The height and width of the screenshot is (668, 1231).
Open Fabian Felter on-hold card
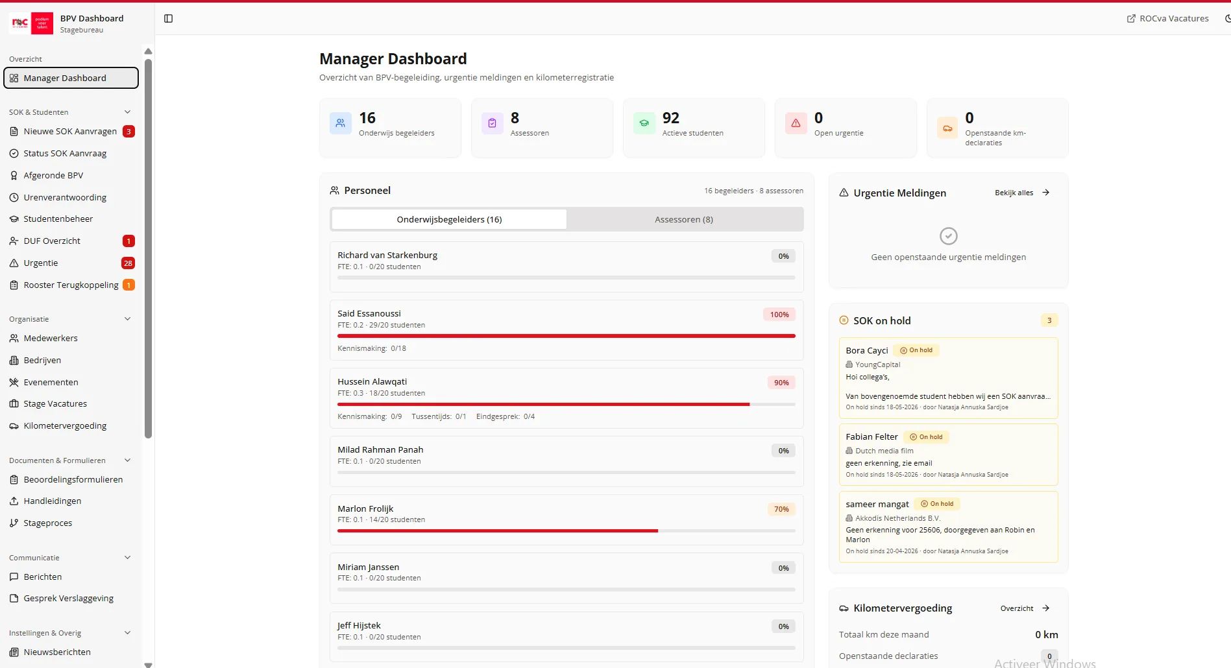click(x=948, y=455)
